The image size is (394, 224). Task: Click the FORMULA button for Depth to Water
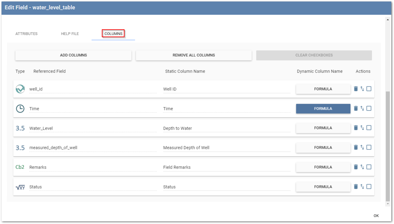pyautogui.click(x=323, y=128)
